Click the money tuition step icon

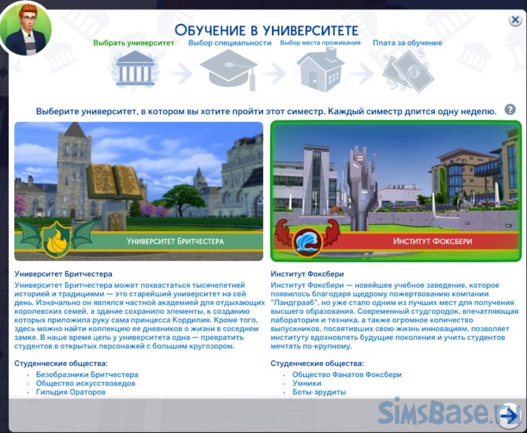[x=407, y=71]
